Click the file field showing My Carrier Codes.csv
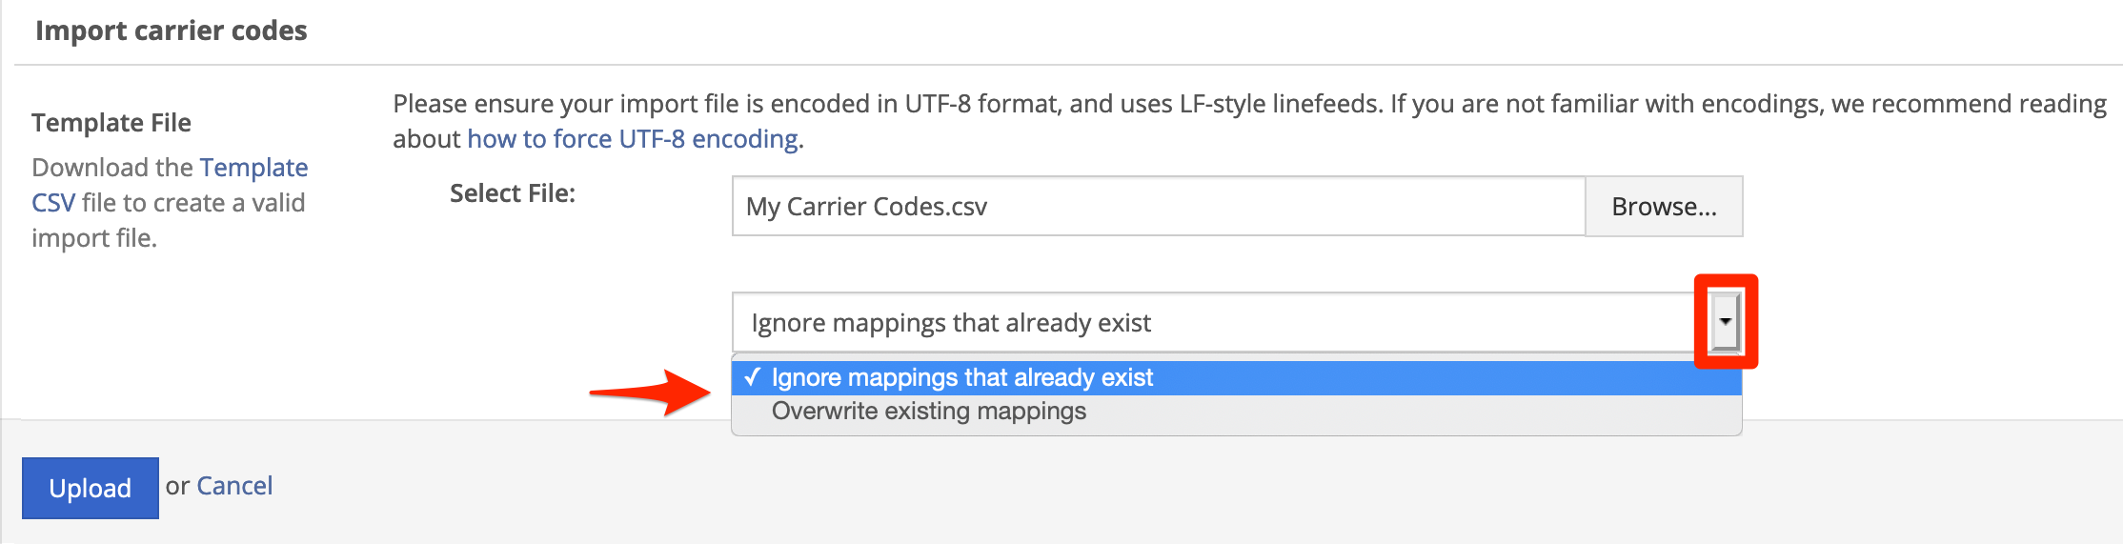This screenshot has height=544, width=2123. click(1159, 207)
